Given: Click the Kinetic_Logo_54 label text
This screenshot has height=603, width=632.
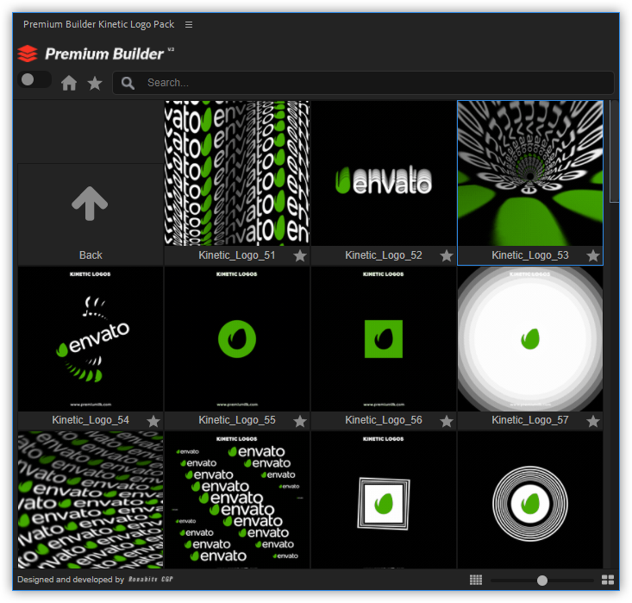Looking at the screenshot, I should (91, 420).
